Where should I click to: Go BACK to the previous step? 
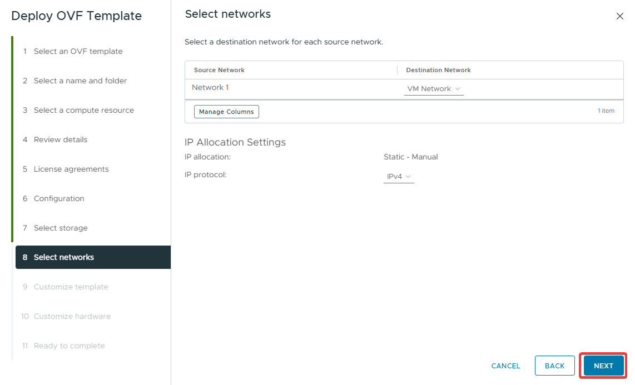pyautogui.click(x=554, y=366)
